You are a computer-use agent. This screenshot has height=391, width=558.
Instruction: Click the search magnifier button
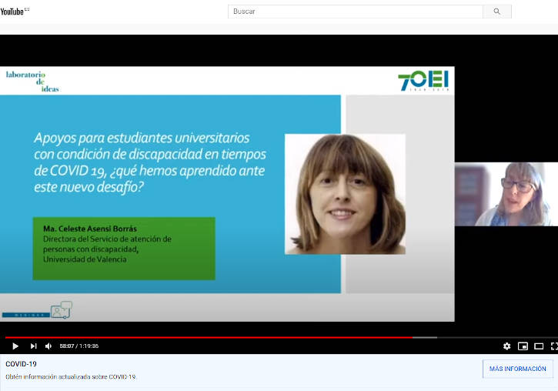point(496,12)
